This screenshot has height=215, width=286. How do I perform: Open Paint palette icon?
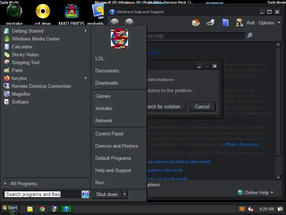coord(6,70)
